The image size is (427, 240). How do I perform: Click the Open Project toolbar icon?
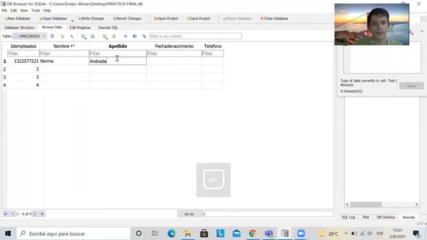[166, 19]
